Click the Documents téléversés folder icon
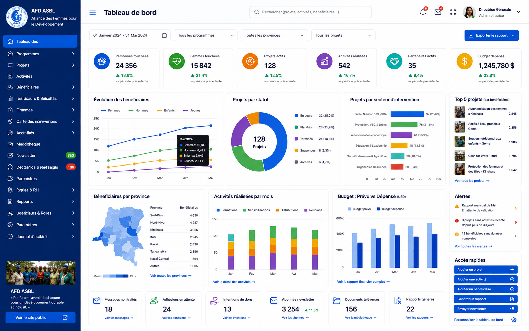This screenshot has height=331, width=529. click(337, 300)
